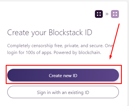Click the word 'existing' on the outlined button
This screenshot has height=106, width=129.
click(76, 93)
